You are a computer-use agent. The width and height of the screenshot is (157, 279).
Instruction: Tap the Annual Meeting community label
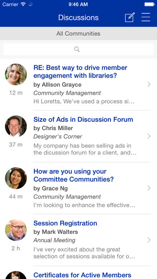coord(54,240)
